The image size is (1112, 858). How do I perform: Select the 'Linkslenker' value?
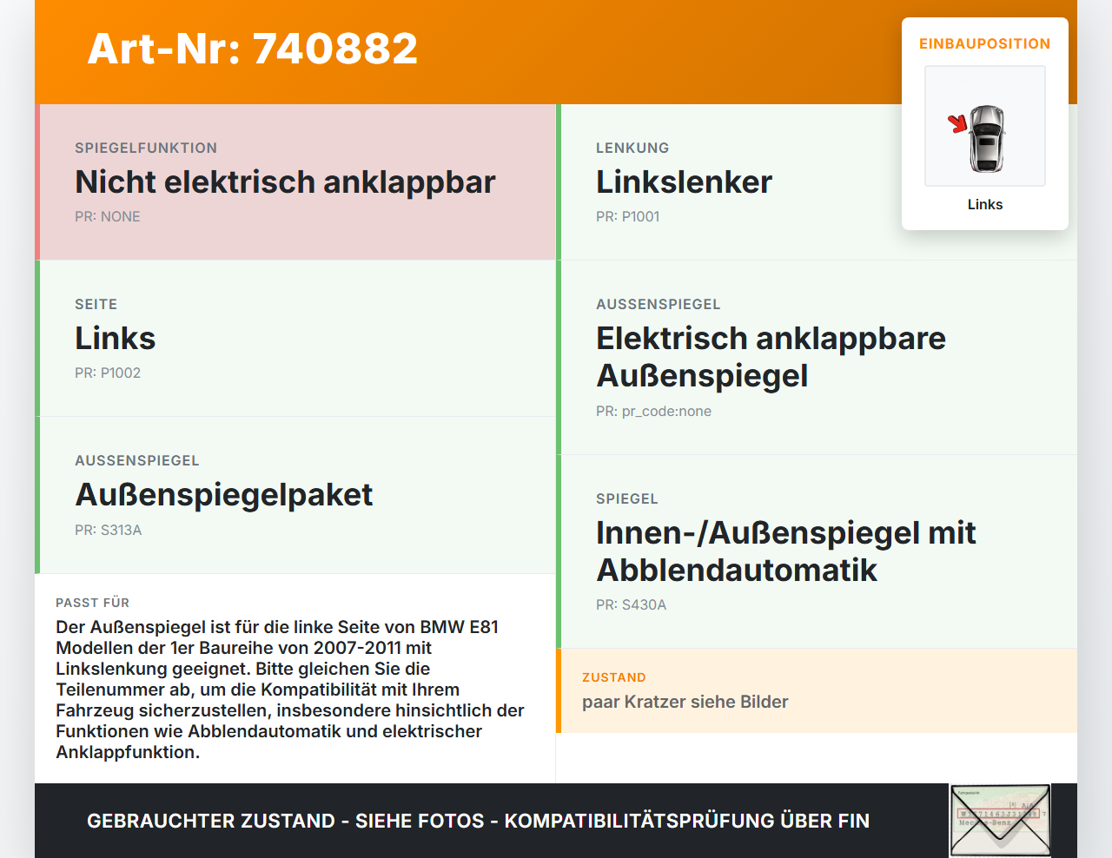(684, 182)
